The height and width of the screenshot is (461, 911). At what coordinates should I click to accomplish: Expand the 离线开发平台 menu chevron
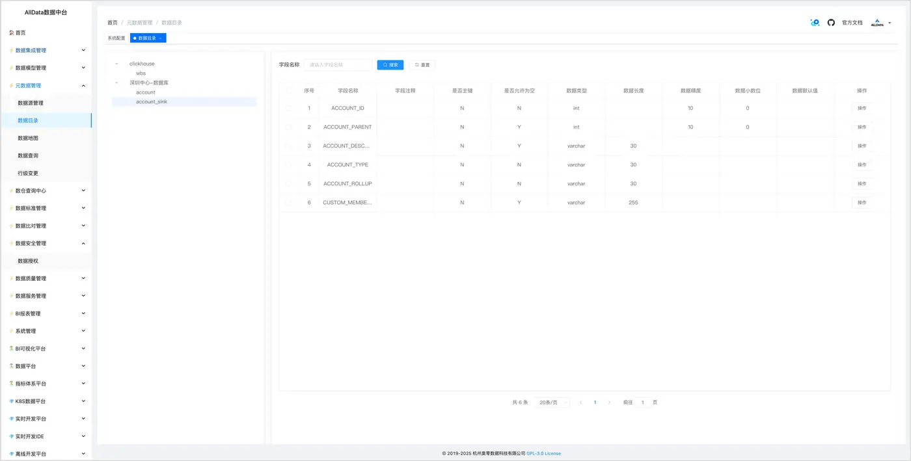pos(83,454)
